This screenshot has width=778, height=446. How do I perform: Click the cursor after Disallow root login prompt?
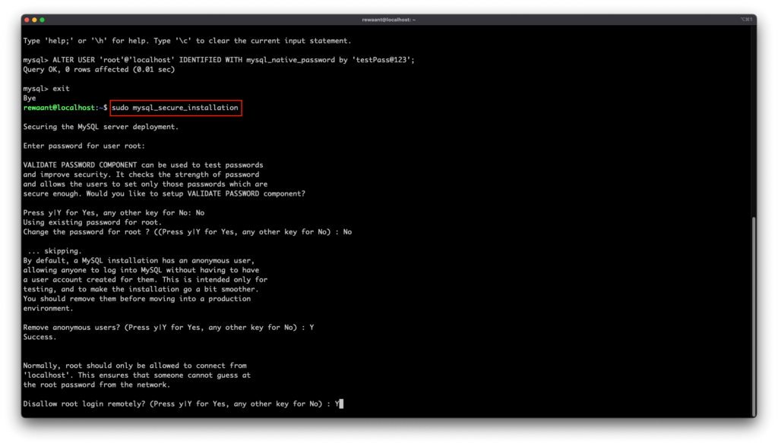[341, 404]
